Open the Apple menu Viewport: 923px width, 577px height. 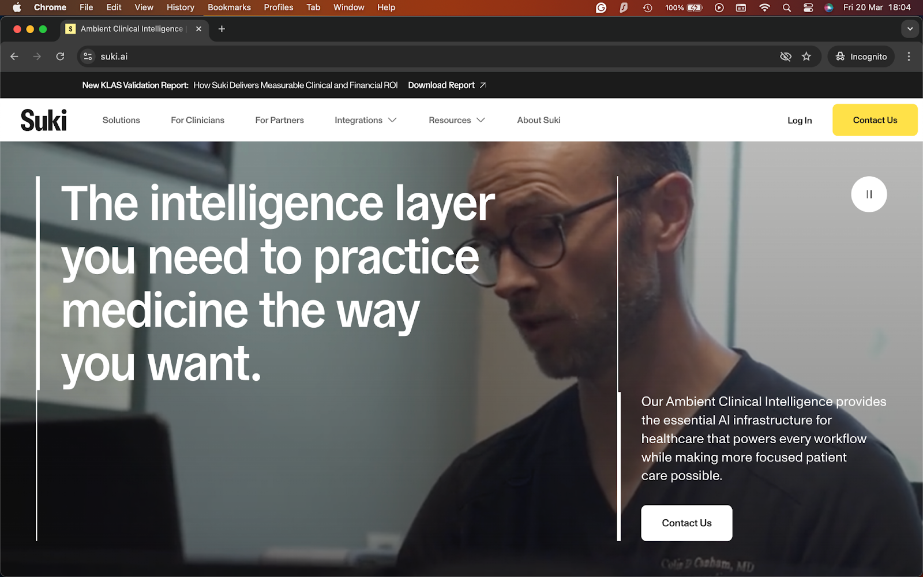coord(17,8)
